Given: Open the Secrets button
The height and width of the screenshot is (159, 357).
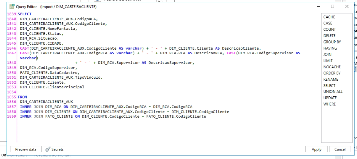Looking at the screenshot, I should 54,149.
